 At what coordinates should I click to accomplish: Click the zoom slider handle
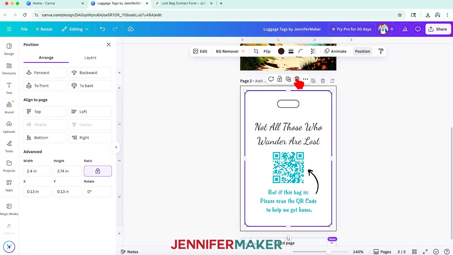point(328,252)
